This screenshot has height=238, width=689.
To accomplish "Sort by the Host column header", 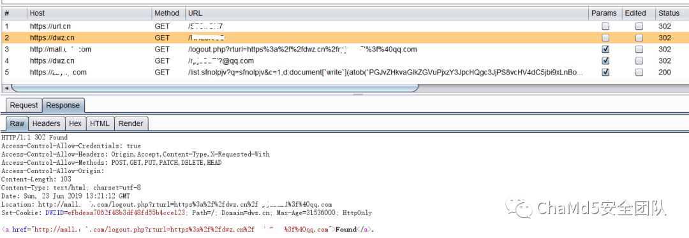I will coord(89,13).
